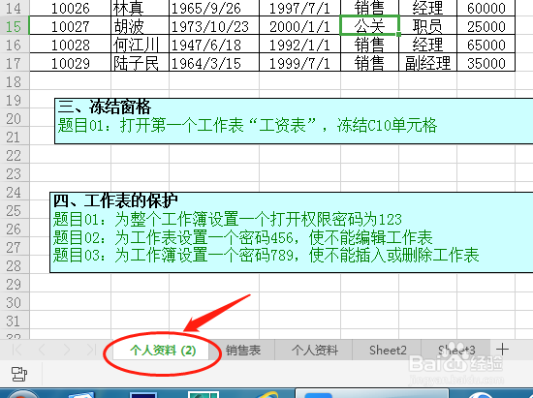Select hire date cell 2000/1/1
The height and width of the screenshot is (398, 533).
[299, 26]
